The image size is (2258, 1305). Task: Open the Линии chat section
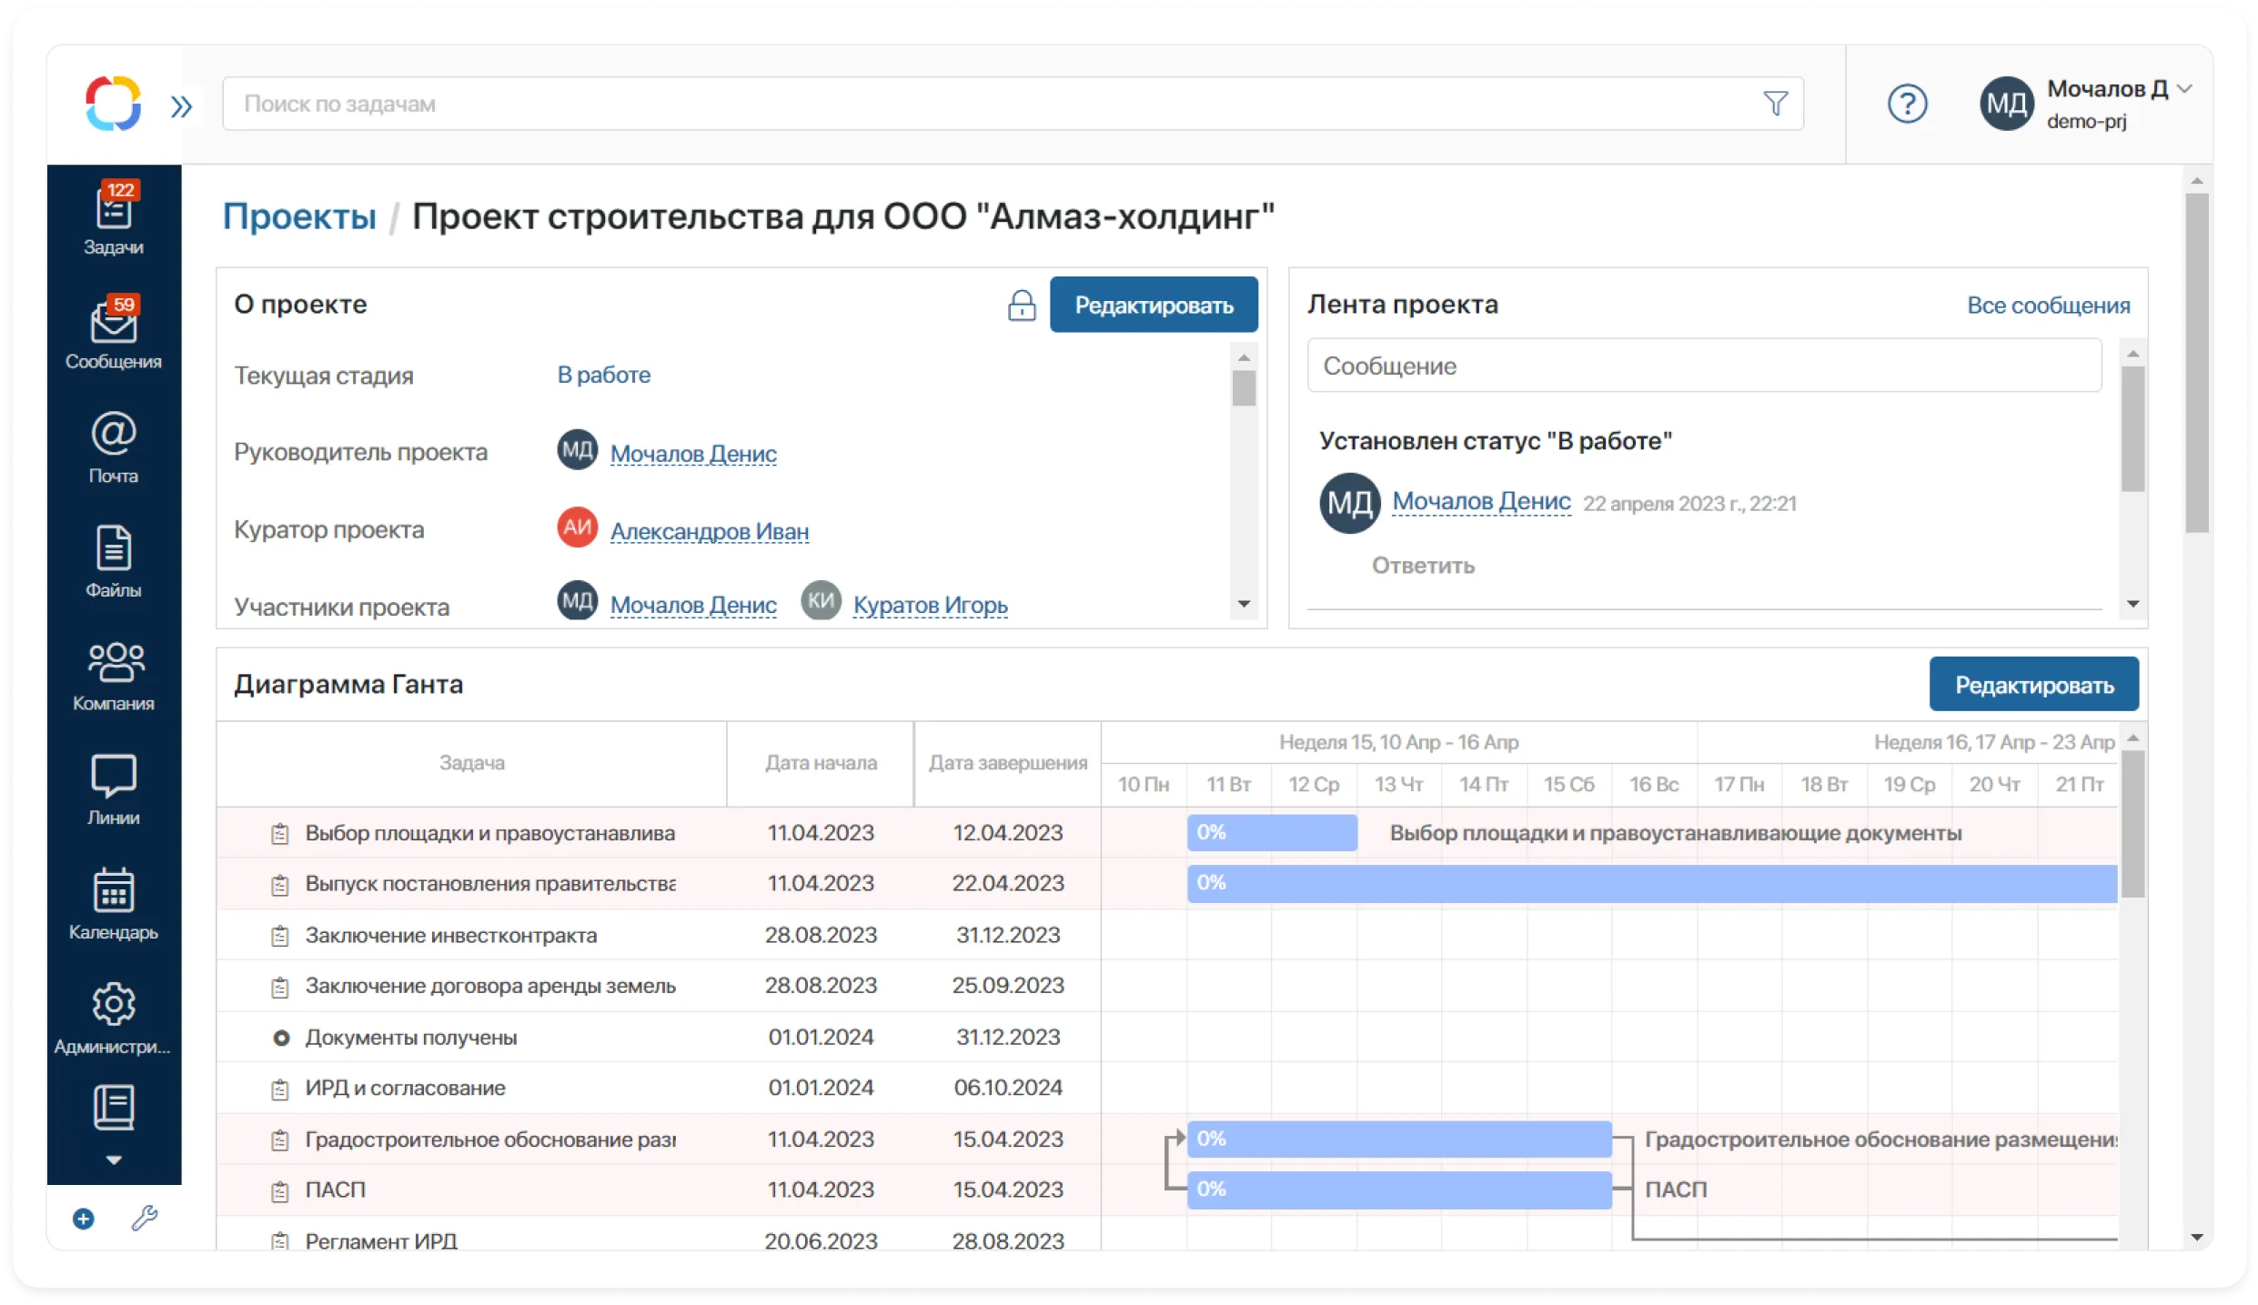click(113, 788)
